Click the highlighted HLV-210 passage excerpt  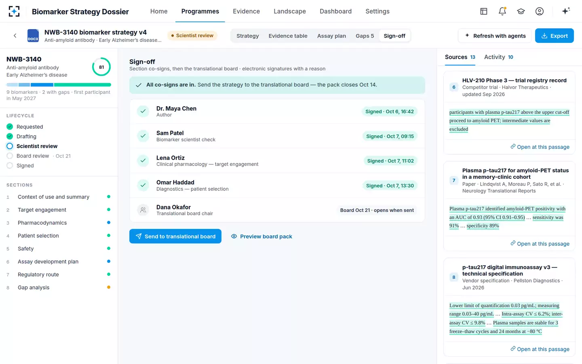509,121
